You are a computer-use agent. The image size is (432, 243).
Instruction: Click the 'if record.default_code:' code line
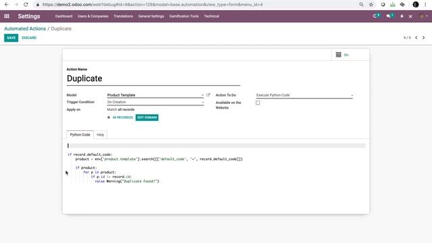90,155
